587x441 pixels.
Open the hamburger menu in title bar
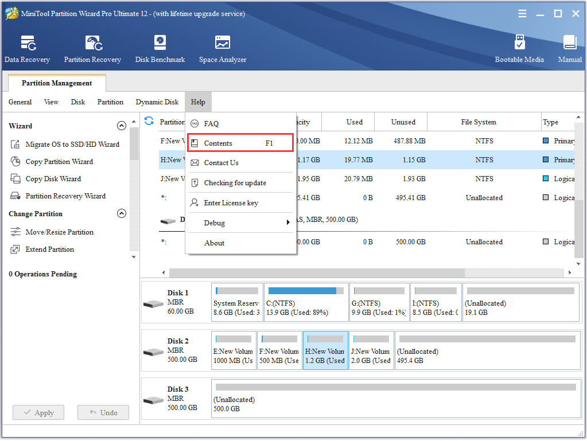pyautogui.click(x=522, y=14)
